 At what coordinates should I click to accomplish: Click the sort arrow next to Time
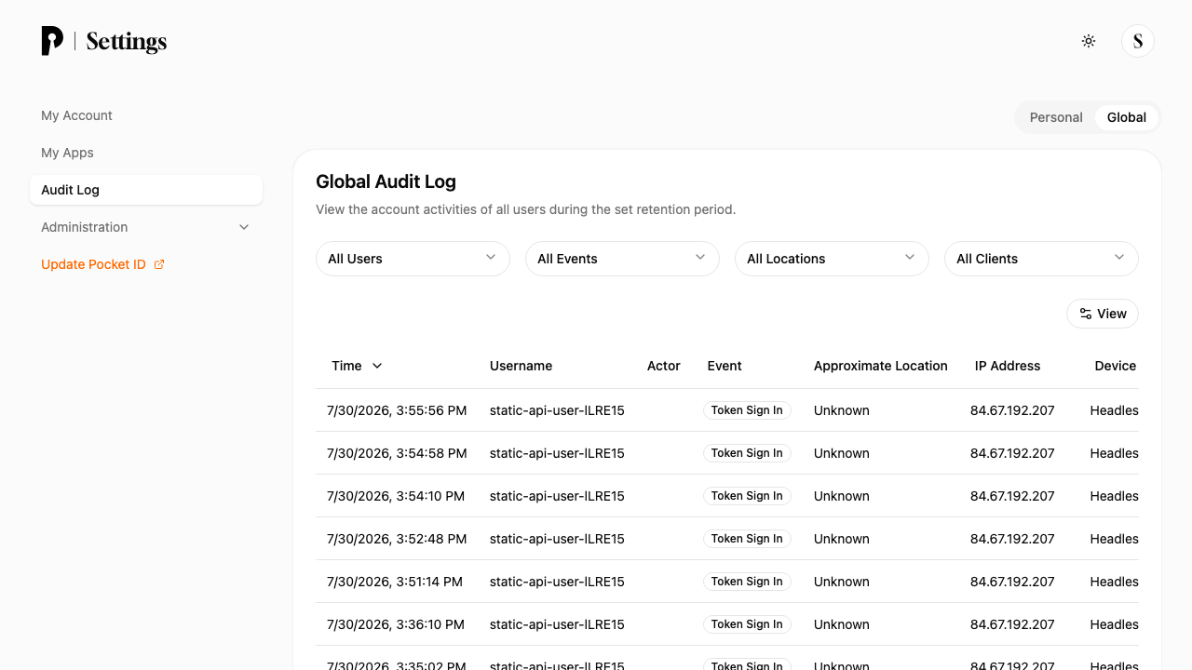[377, 366]
